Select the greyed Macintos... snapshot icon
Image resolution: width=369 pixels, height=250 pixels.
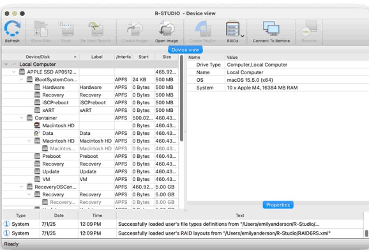coord(45,148)
